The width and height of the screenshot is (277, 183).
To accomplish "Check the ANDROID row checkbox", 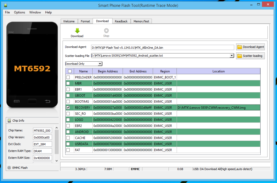I will pyautogui.click(x=68, y=132).
